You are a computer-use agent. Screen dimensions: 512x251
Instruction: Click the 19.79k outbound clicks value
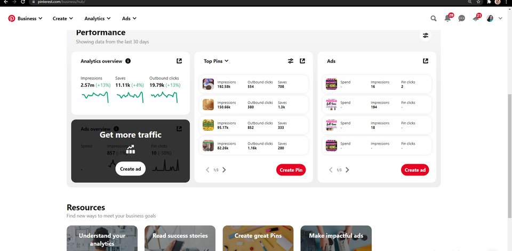coord(157,85)
